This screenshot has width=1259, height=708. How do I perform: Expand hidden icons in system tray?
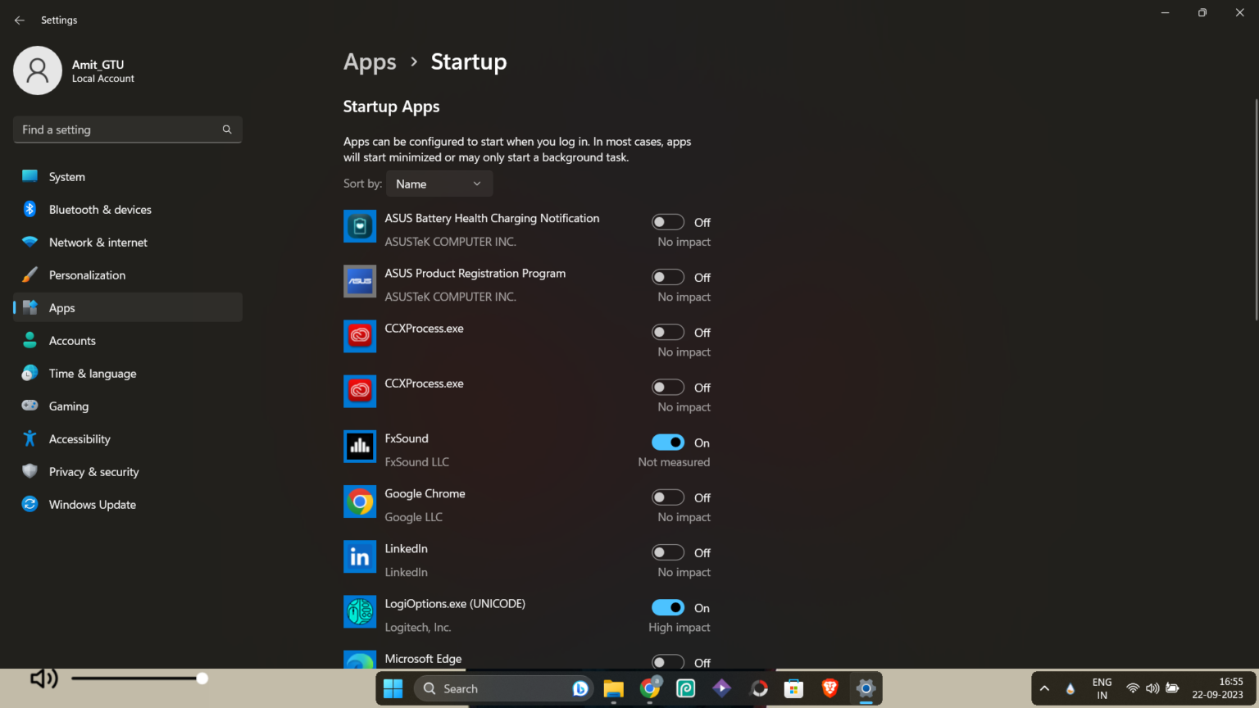tap(1044, 688)
